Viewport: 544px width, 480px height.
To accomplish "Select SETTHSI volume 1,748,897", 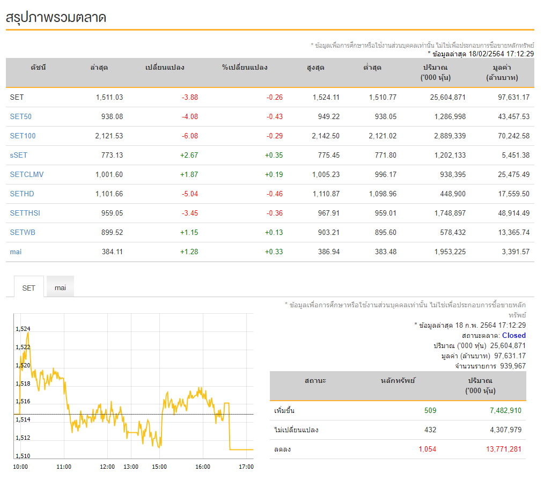I will point(450,213).
